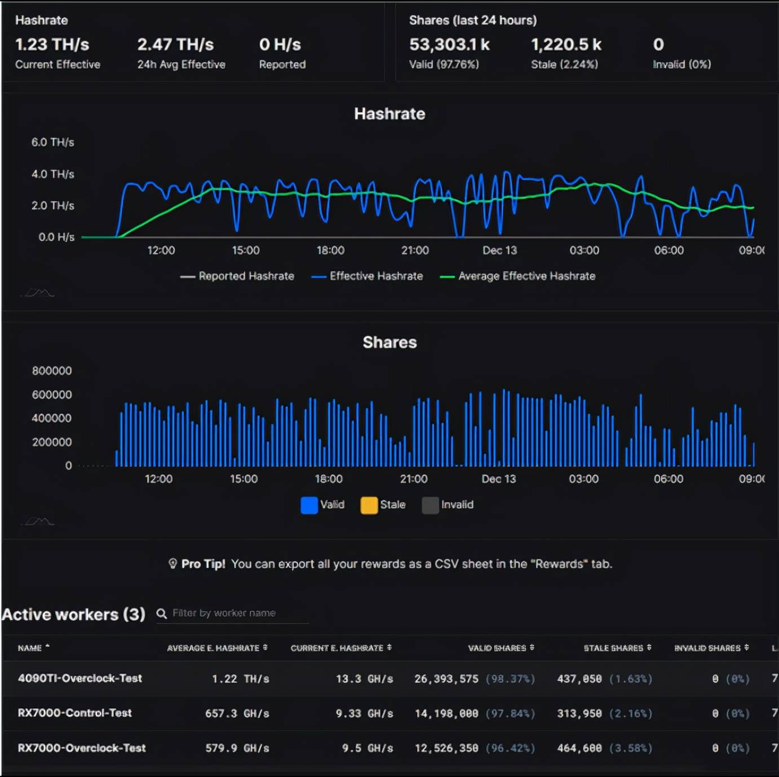
Task: Click sort icon on Average E. Hashrate column
Action: pos(265,647)
